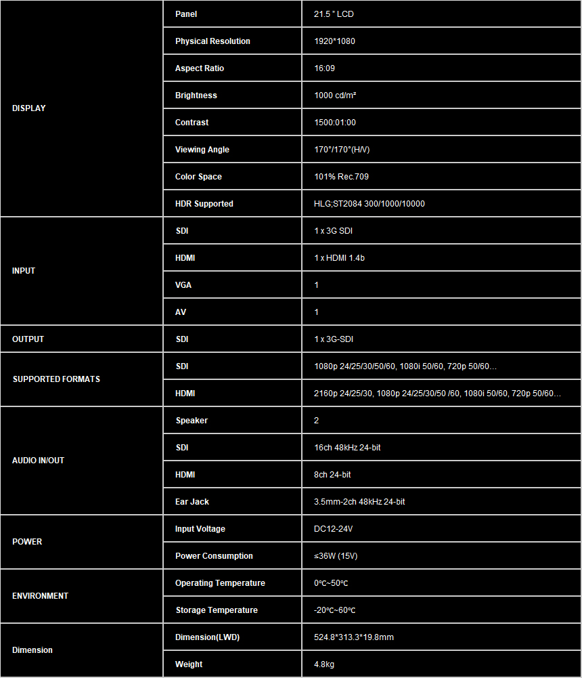The width and height of the screenshot is (582, 678).
Task: Select the Physical Resolution label
Action: coord(212,41)
